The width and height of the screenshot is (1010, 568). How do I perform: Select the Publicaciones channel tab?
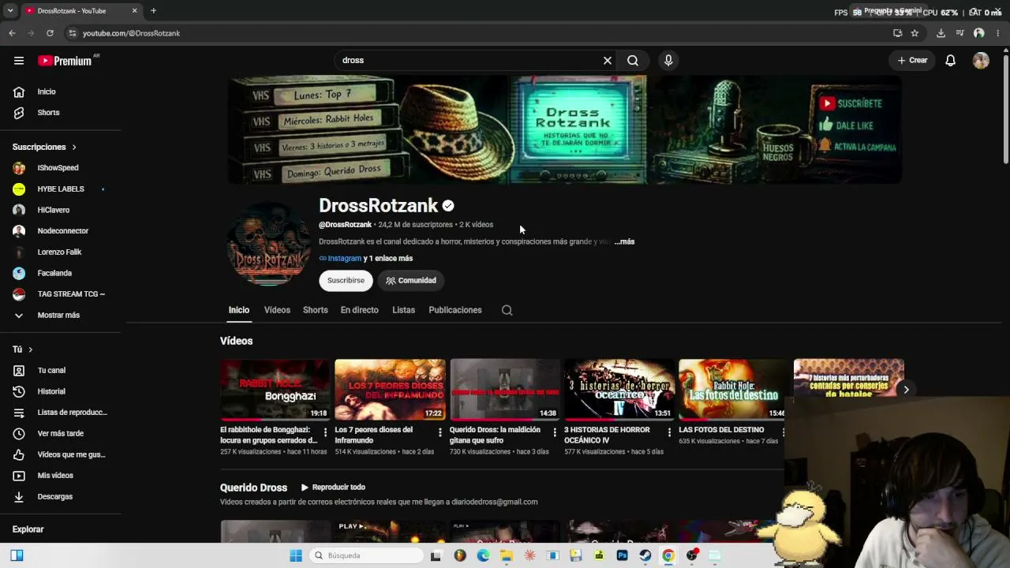455,310
